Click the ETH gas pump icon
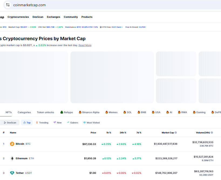 pyautogui.click(x=101, y=27)
